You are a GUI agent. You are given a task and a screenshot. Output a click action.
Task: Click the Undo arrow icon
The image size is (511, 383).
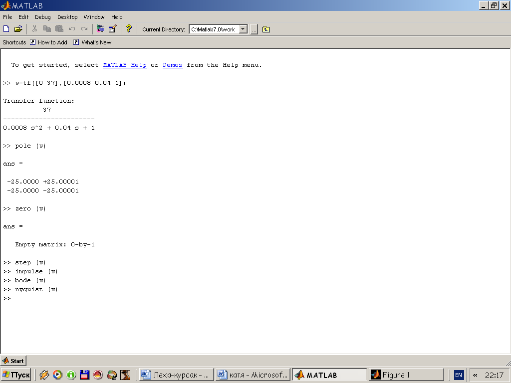[x=72, y=29]
